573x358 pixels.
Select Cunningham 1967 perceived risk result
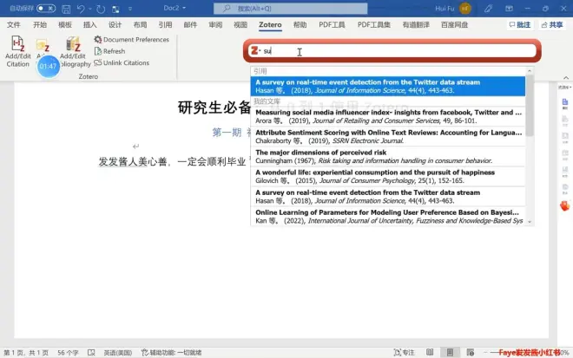(x=388, y=157)
